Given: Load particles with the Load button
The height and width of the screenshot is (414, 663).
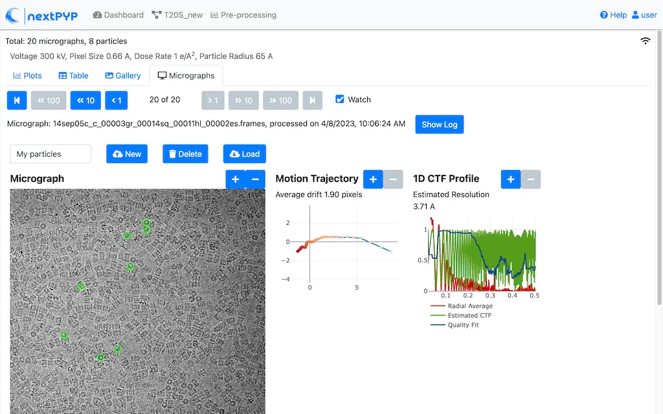Looking at the screenshot, I should [x=244, y=154].
